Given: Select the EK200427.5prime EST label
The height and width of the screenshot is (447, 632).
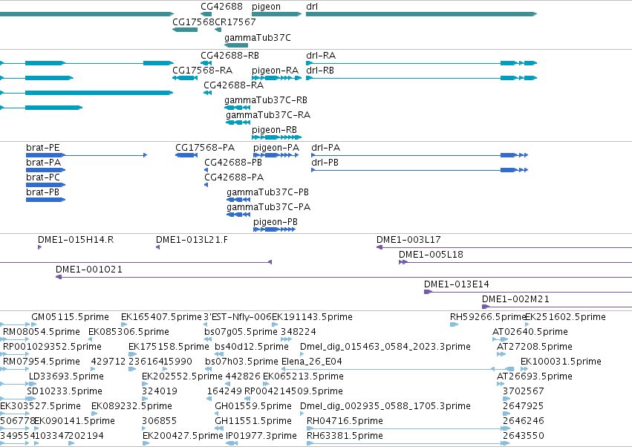Looking at the screenshot, I should 183,437.
